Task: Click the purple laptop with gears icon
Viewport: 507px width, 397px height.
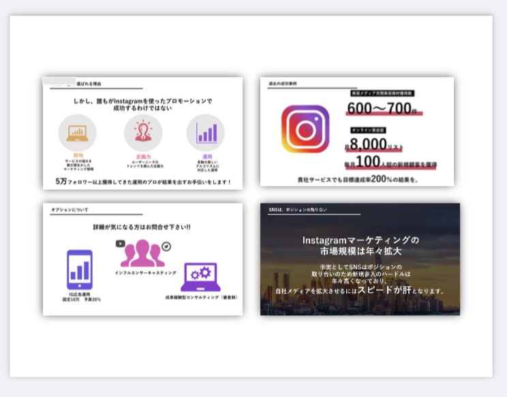Action: [200, 277]
